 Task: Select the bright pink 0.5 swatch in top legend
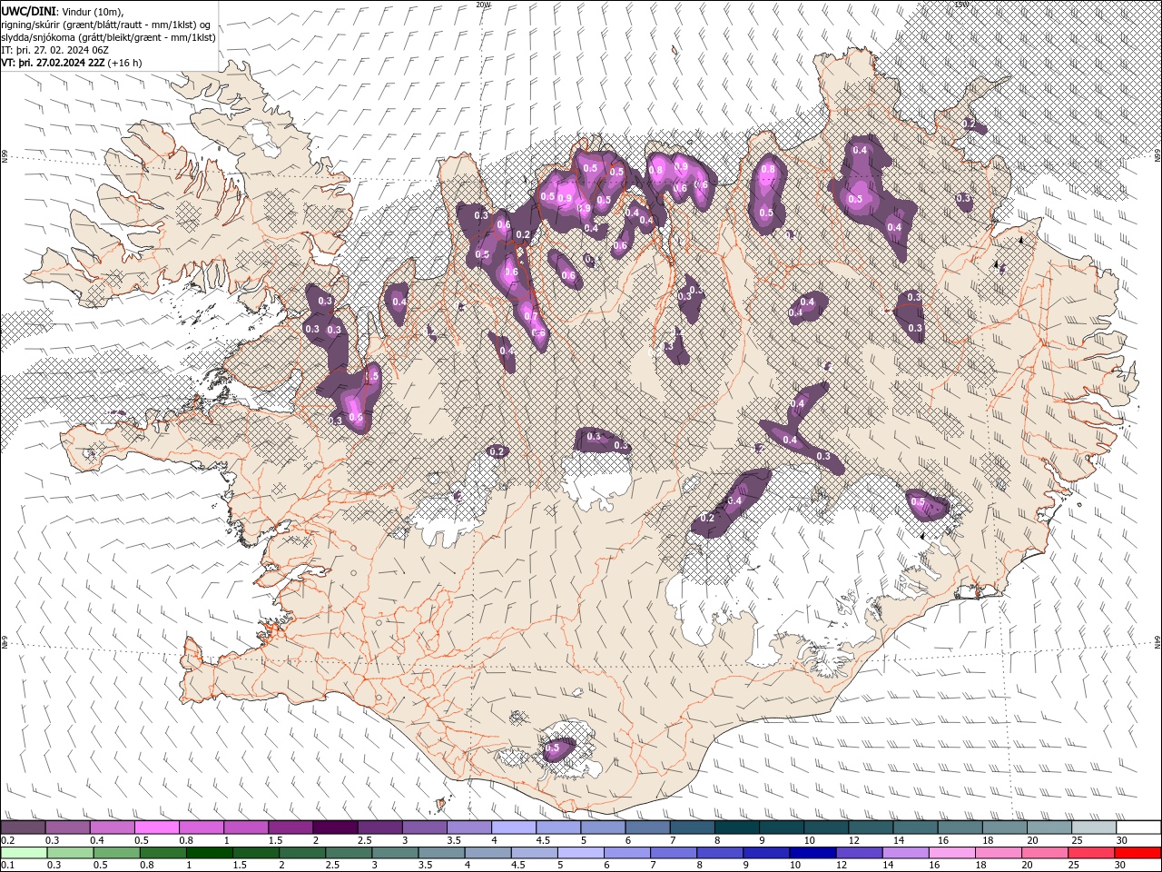pos(156,827)
